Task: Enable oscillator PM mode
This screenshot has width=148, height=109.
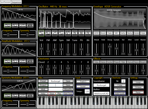Action: pos(75,33)
